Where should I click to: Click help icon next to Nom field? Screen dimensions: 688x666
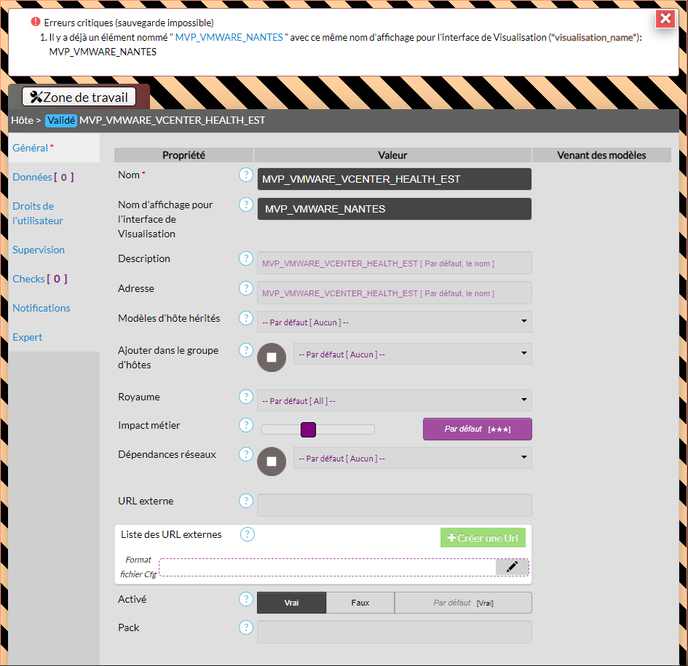(x=246, y=175)
